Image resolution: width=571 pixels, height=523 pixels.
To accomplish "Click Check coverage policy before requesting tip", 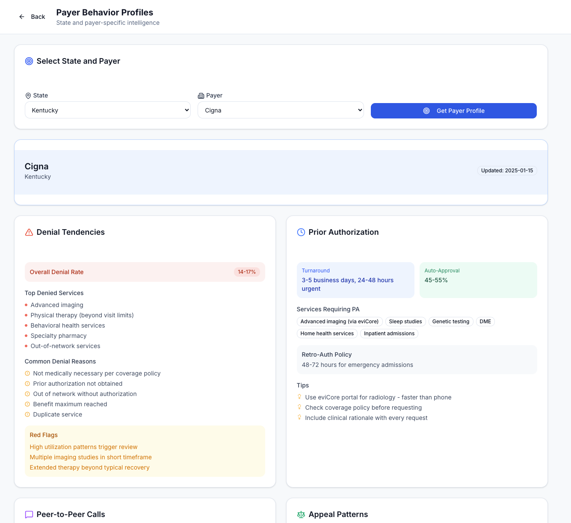I will [x=364, y=408].
